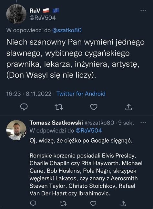Open RaV's profile picture
The width and height of the screenshot is (153, 209).
(16, 14)
